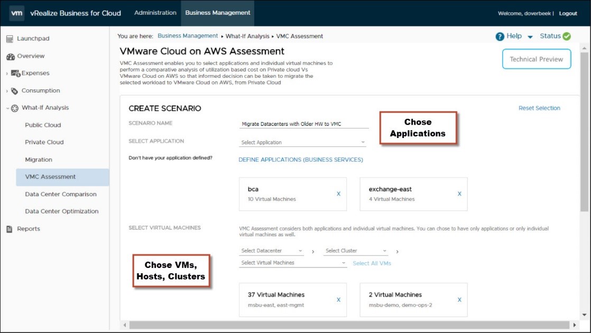Click the Consumption tag icon
The width and height of the screenshot is (591, 333).
click(14, 91)
